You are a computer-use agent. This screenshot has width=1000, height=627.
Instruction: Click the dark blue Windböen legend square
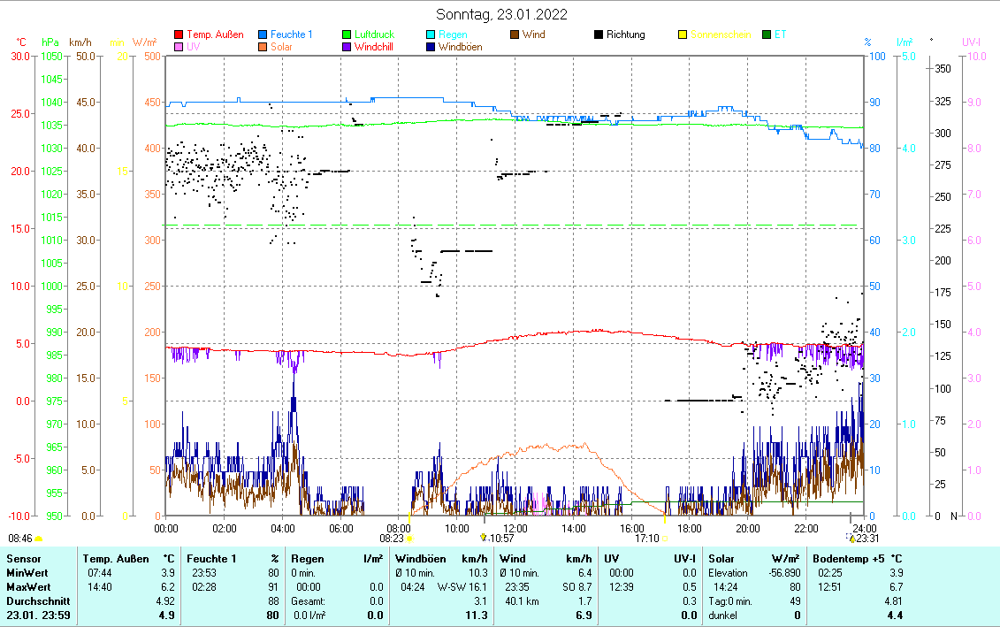(x=431, y=48)
